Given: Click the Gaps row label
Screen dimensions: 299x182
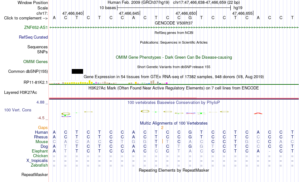Looking at the screenshot, I should (x=43, y=127).
